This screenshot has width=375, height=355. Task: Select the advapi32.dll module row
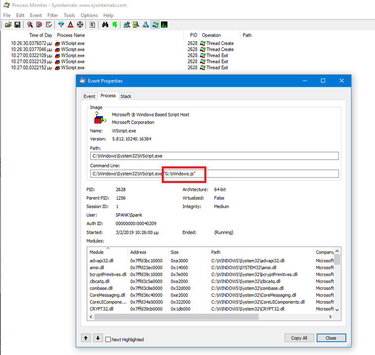tap(210, 260)
